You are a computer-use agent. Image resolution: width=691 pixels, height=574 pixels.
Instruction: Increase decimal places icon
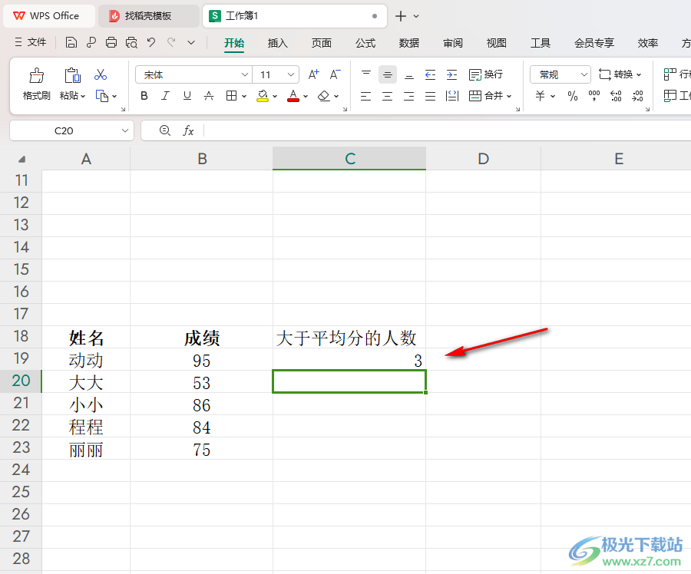pos(616,96)
